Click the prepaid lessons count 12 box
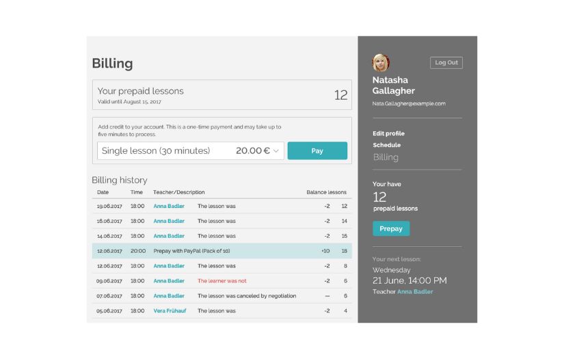Image resolution: width=564 pixels, height=359 pixels. point(221,95)
